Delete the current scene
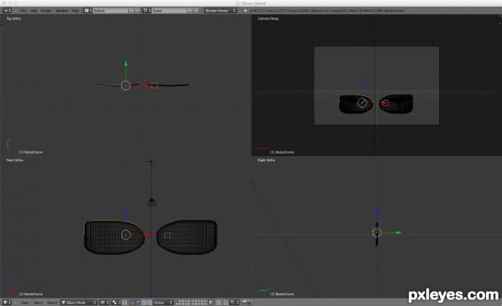This screenshot has width=502, height=306. [197, 11]
